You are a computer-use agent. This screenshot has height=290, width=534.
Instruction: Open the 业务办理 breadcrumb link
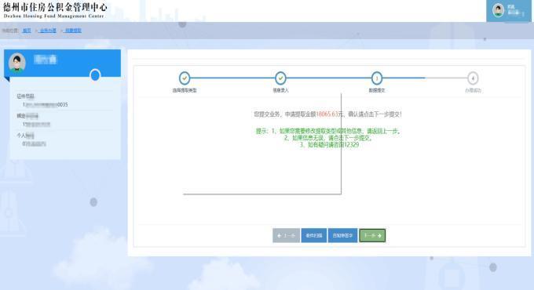[x=48, y=31]
